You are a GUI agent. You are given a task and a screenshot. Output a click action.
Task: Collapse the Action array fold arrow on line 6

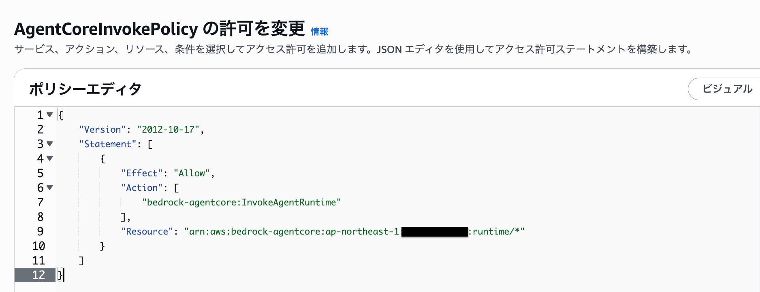[50, 187]
